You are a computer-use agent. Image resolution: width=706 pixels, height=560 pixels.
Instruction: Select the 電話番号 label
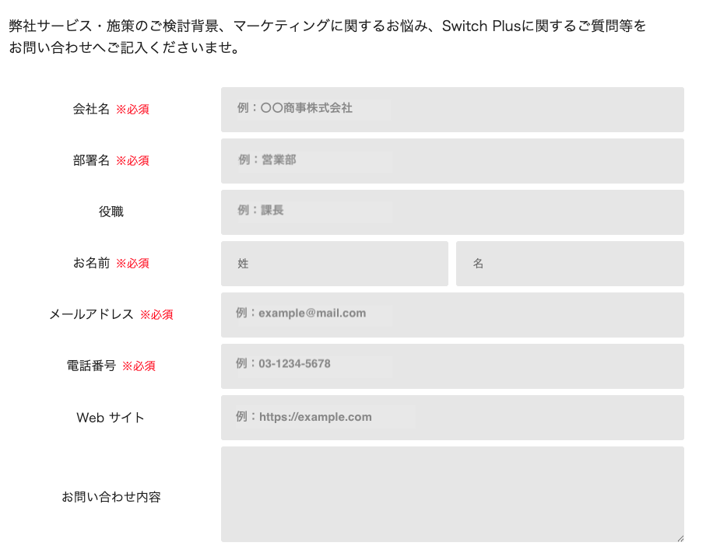tap(91, 366)
